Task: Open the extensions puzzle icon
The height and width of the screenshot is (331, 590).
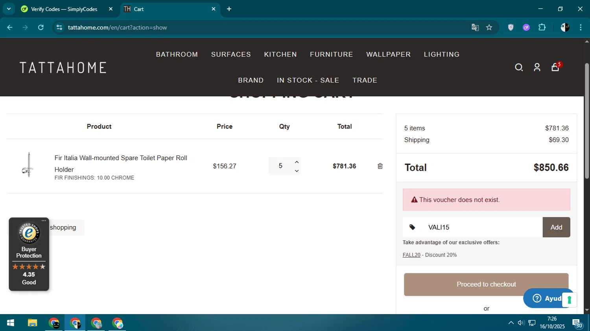Action: pyautogui.click(x=542, y=27)
